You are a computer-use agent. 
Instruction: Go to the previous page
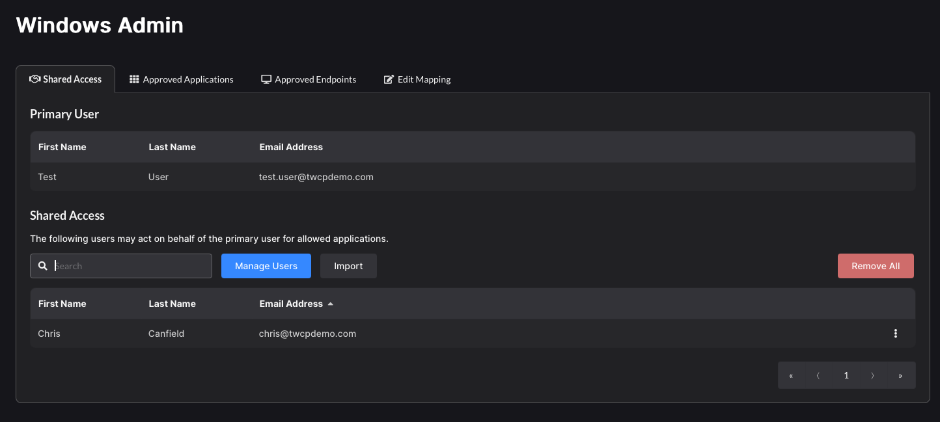818,376
